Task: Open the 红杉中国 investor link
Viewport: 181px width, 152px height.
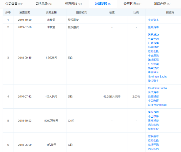Action: tap(153, 64)
